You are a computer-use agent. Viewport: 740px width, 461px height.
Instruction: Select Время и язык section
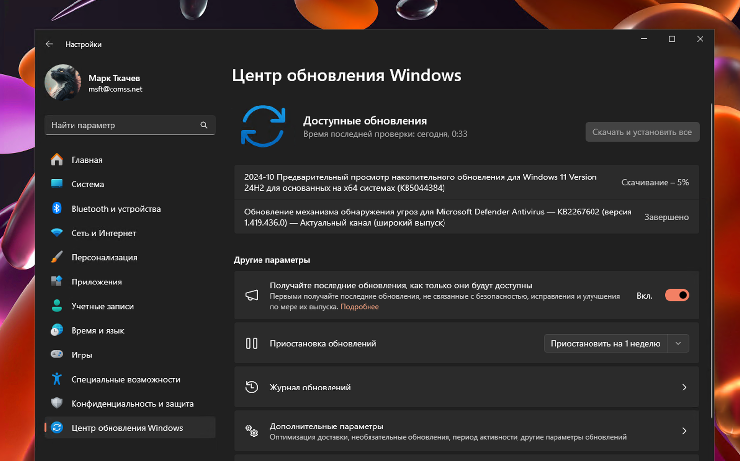[130, 330]
